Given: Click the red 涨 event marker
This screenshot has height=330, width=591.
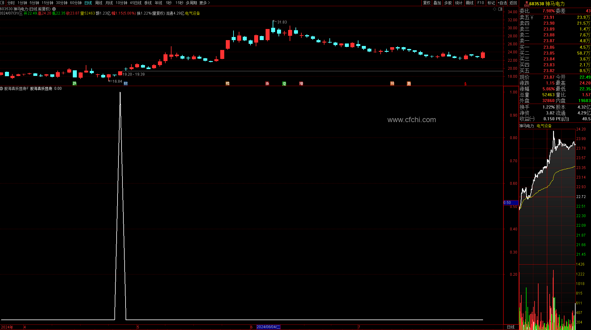Looking at the screenshot, I should (267, 84).
